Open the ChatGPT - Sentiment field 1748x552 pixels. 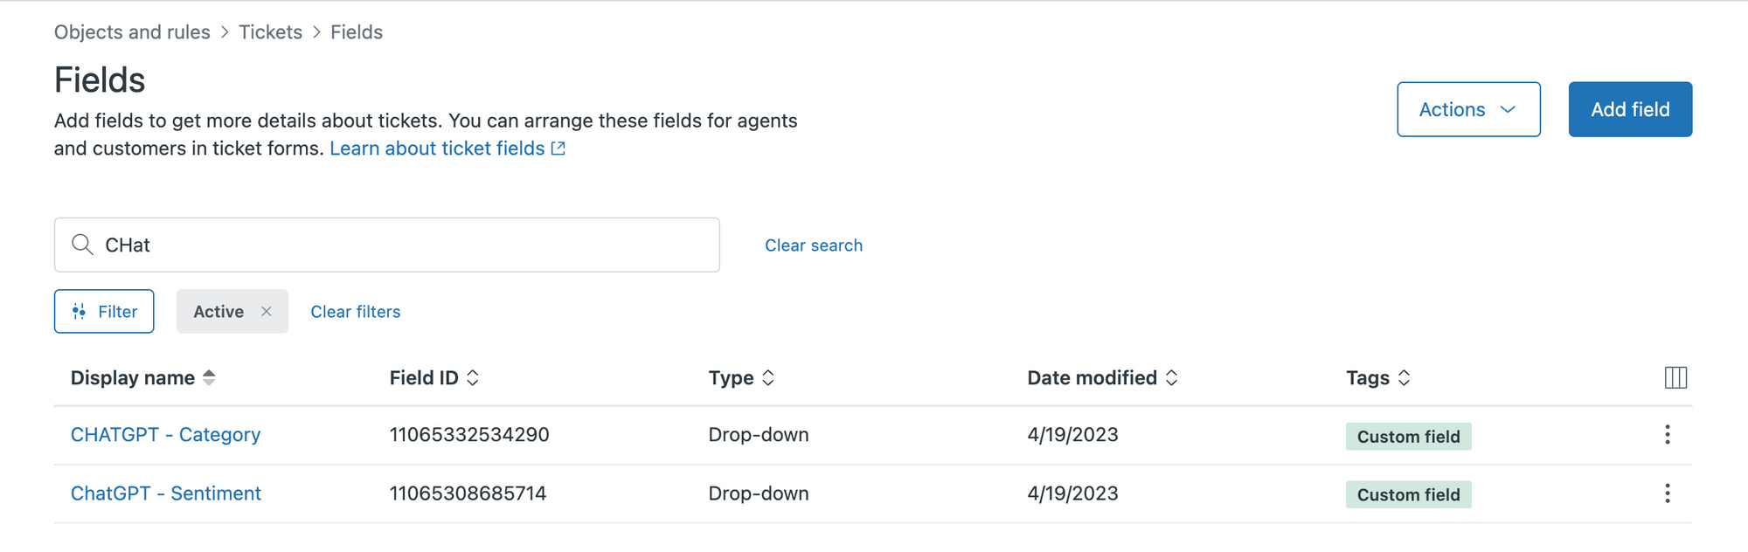[x=165, y=493]
